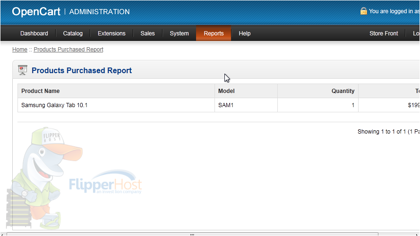The width and height of the screenshot is (420, 236).
Task: Click the Showing 1 to 1 pagination text
Action: point(388,132)
